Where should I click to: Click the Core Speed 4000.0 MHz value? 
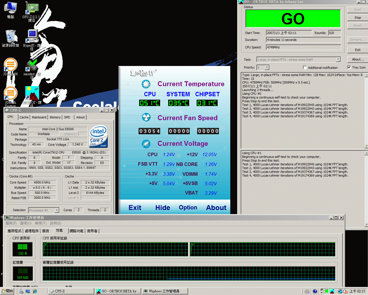coord(42,182)
